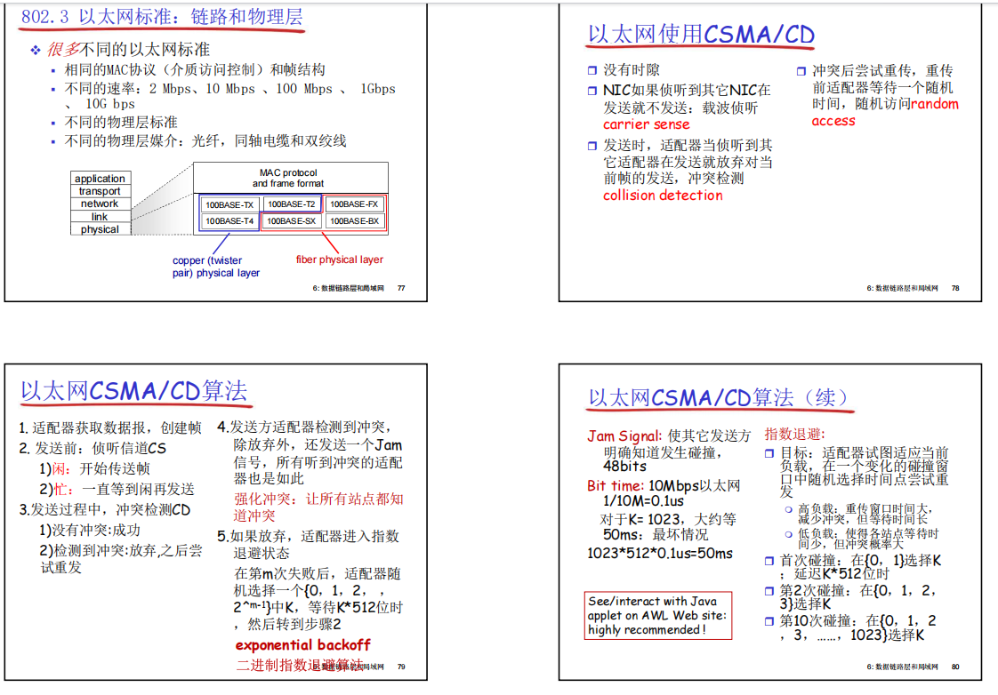Click the line '1)没有冲突:成功'

[x=90, y=531]
